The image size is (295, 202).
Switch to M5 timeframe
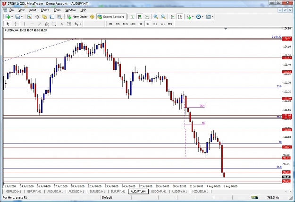coord(118,24)
